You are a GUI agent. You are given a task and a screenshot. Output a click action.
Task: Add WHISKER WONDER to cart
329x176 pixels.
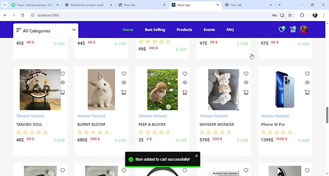[x=246, y=92]
